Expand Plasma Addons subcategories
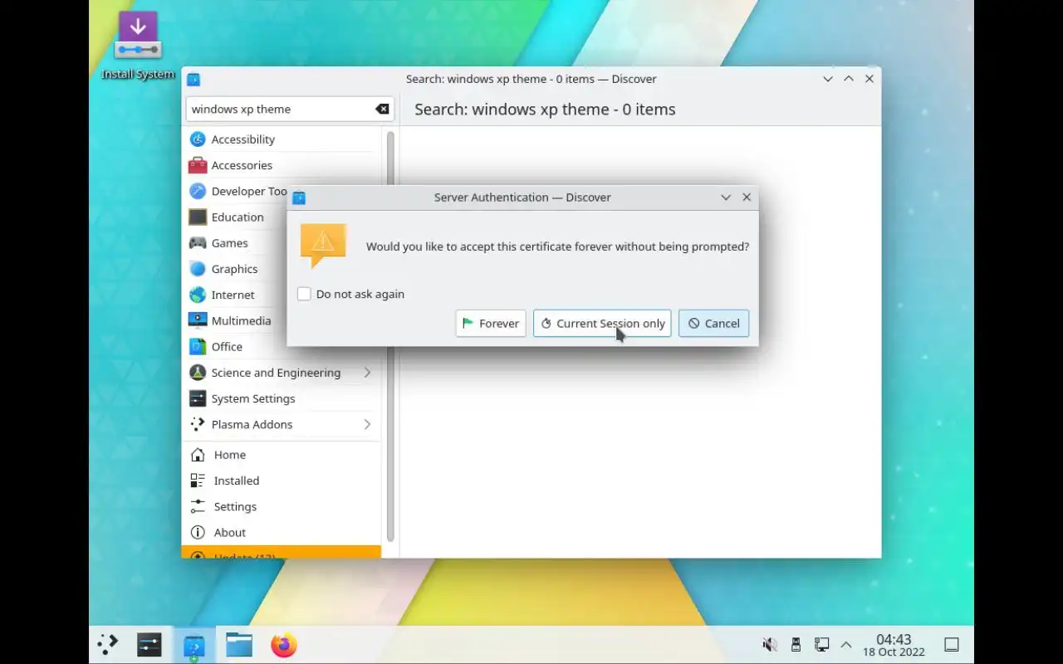The height and width of the screenshot is (664, 1063). (x=367, y=424)
